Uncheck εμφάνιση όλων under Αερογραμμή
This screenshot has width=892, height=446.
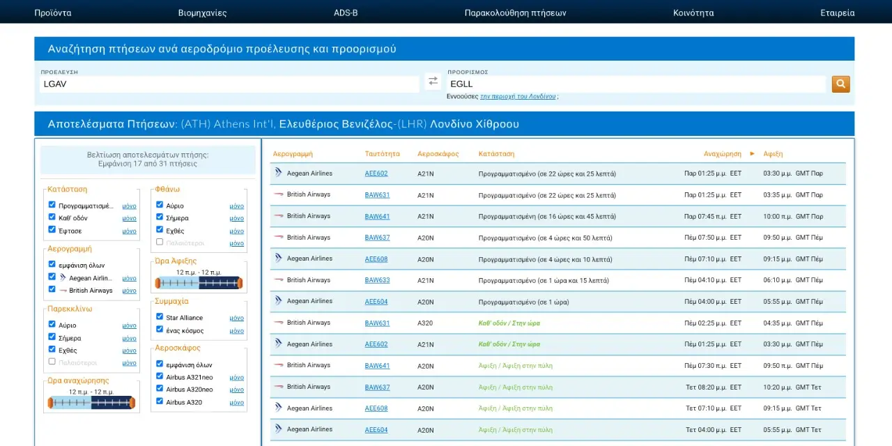52,265
